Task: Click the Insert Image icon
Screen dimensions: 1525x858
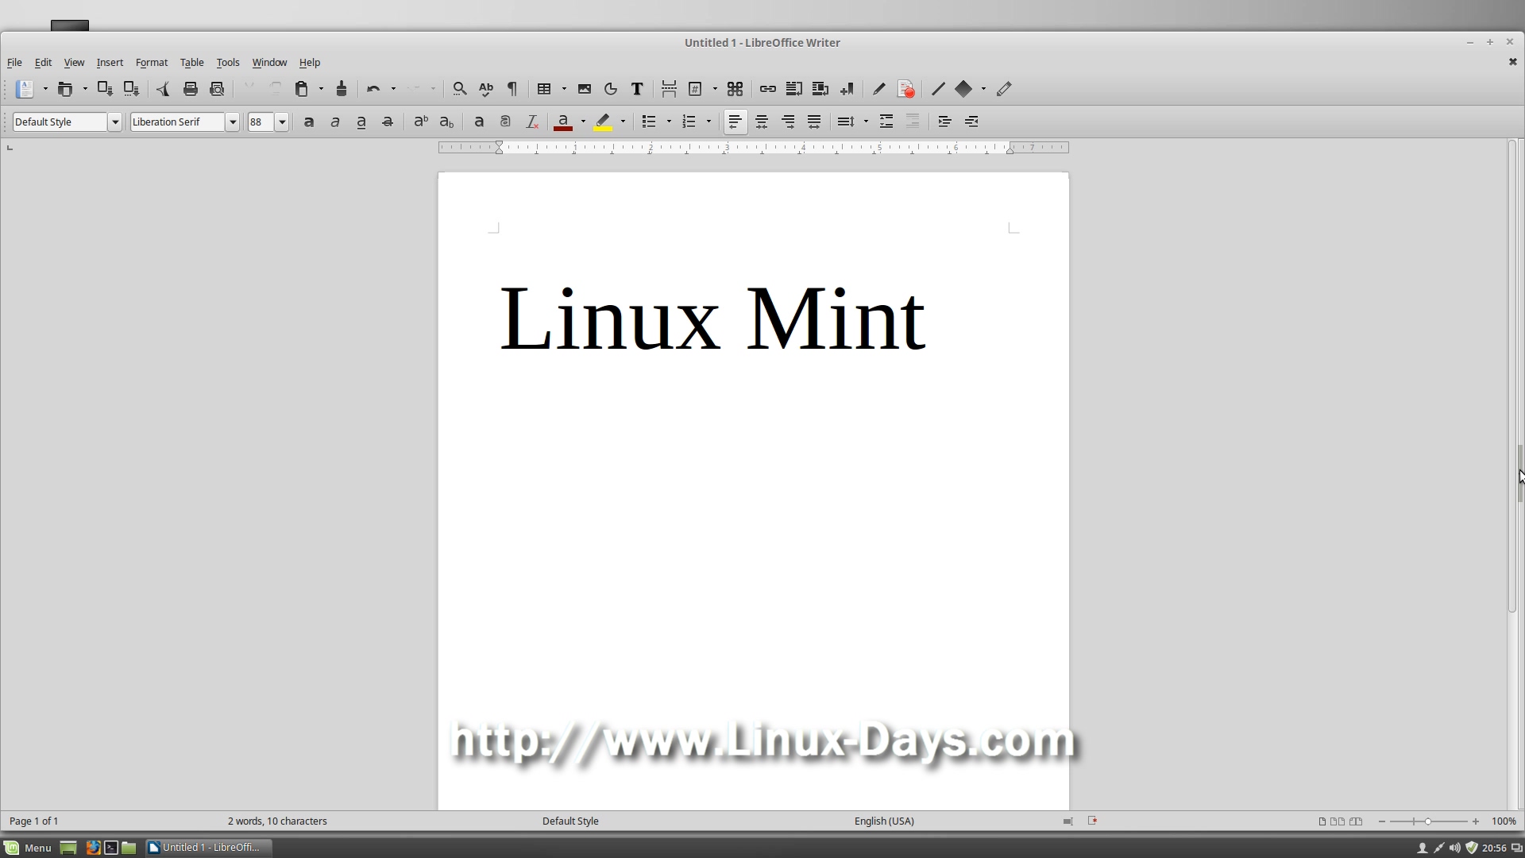Action: [x=585, y=89]
